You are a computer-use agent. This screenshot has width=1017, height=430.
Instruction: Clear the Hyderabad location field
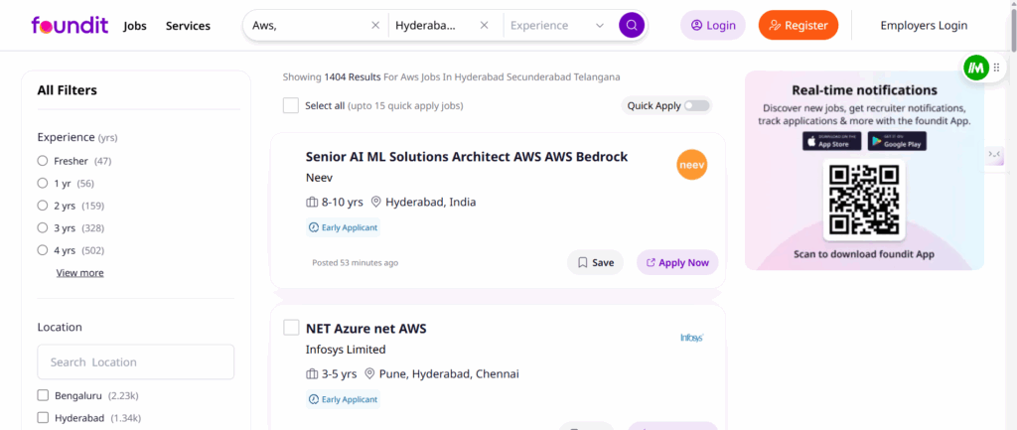[484, 25]
